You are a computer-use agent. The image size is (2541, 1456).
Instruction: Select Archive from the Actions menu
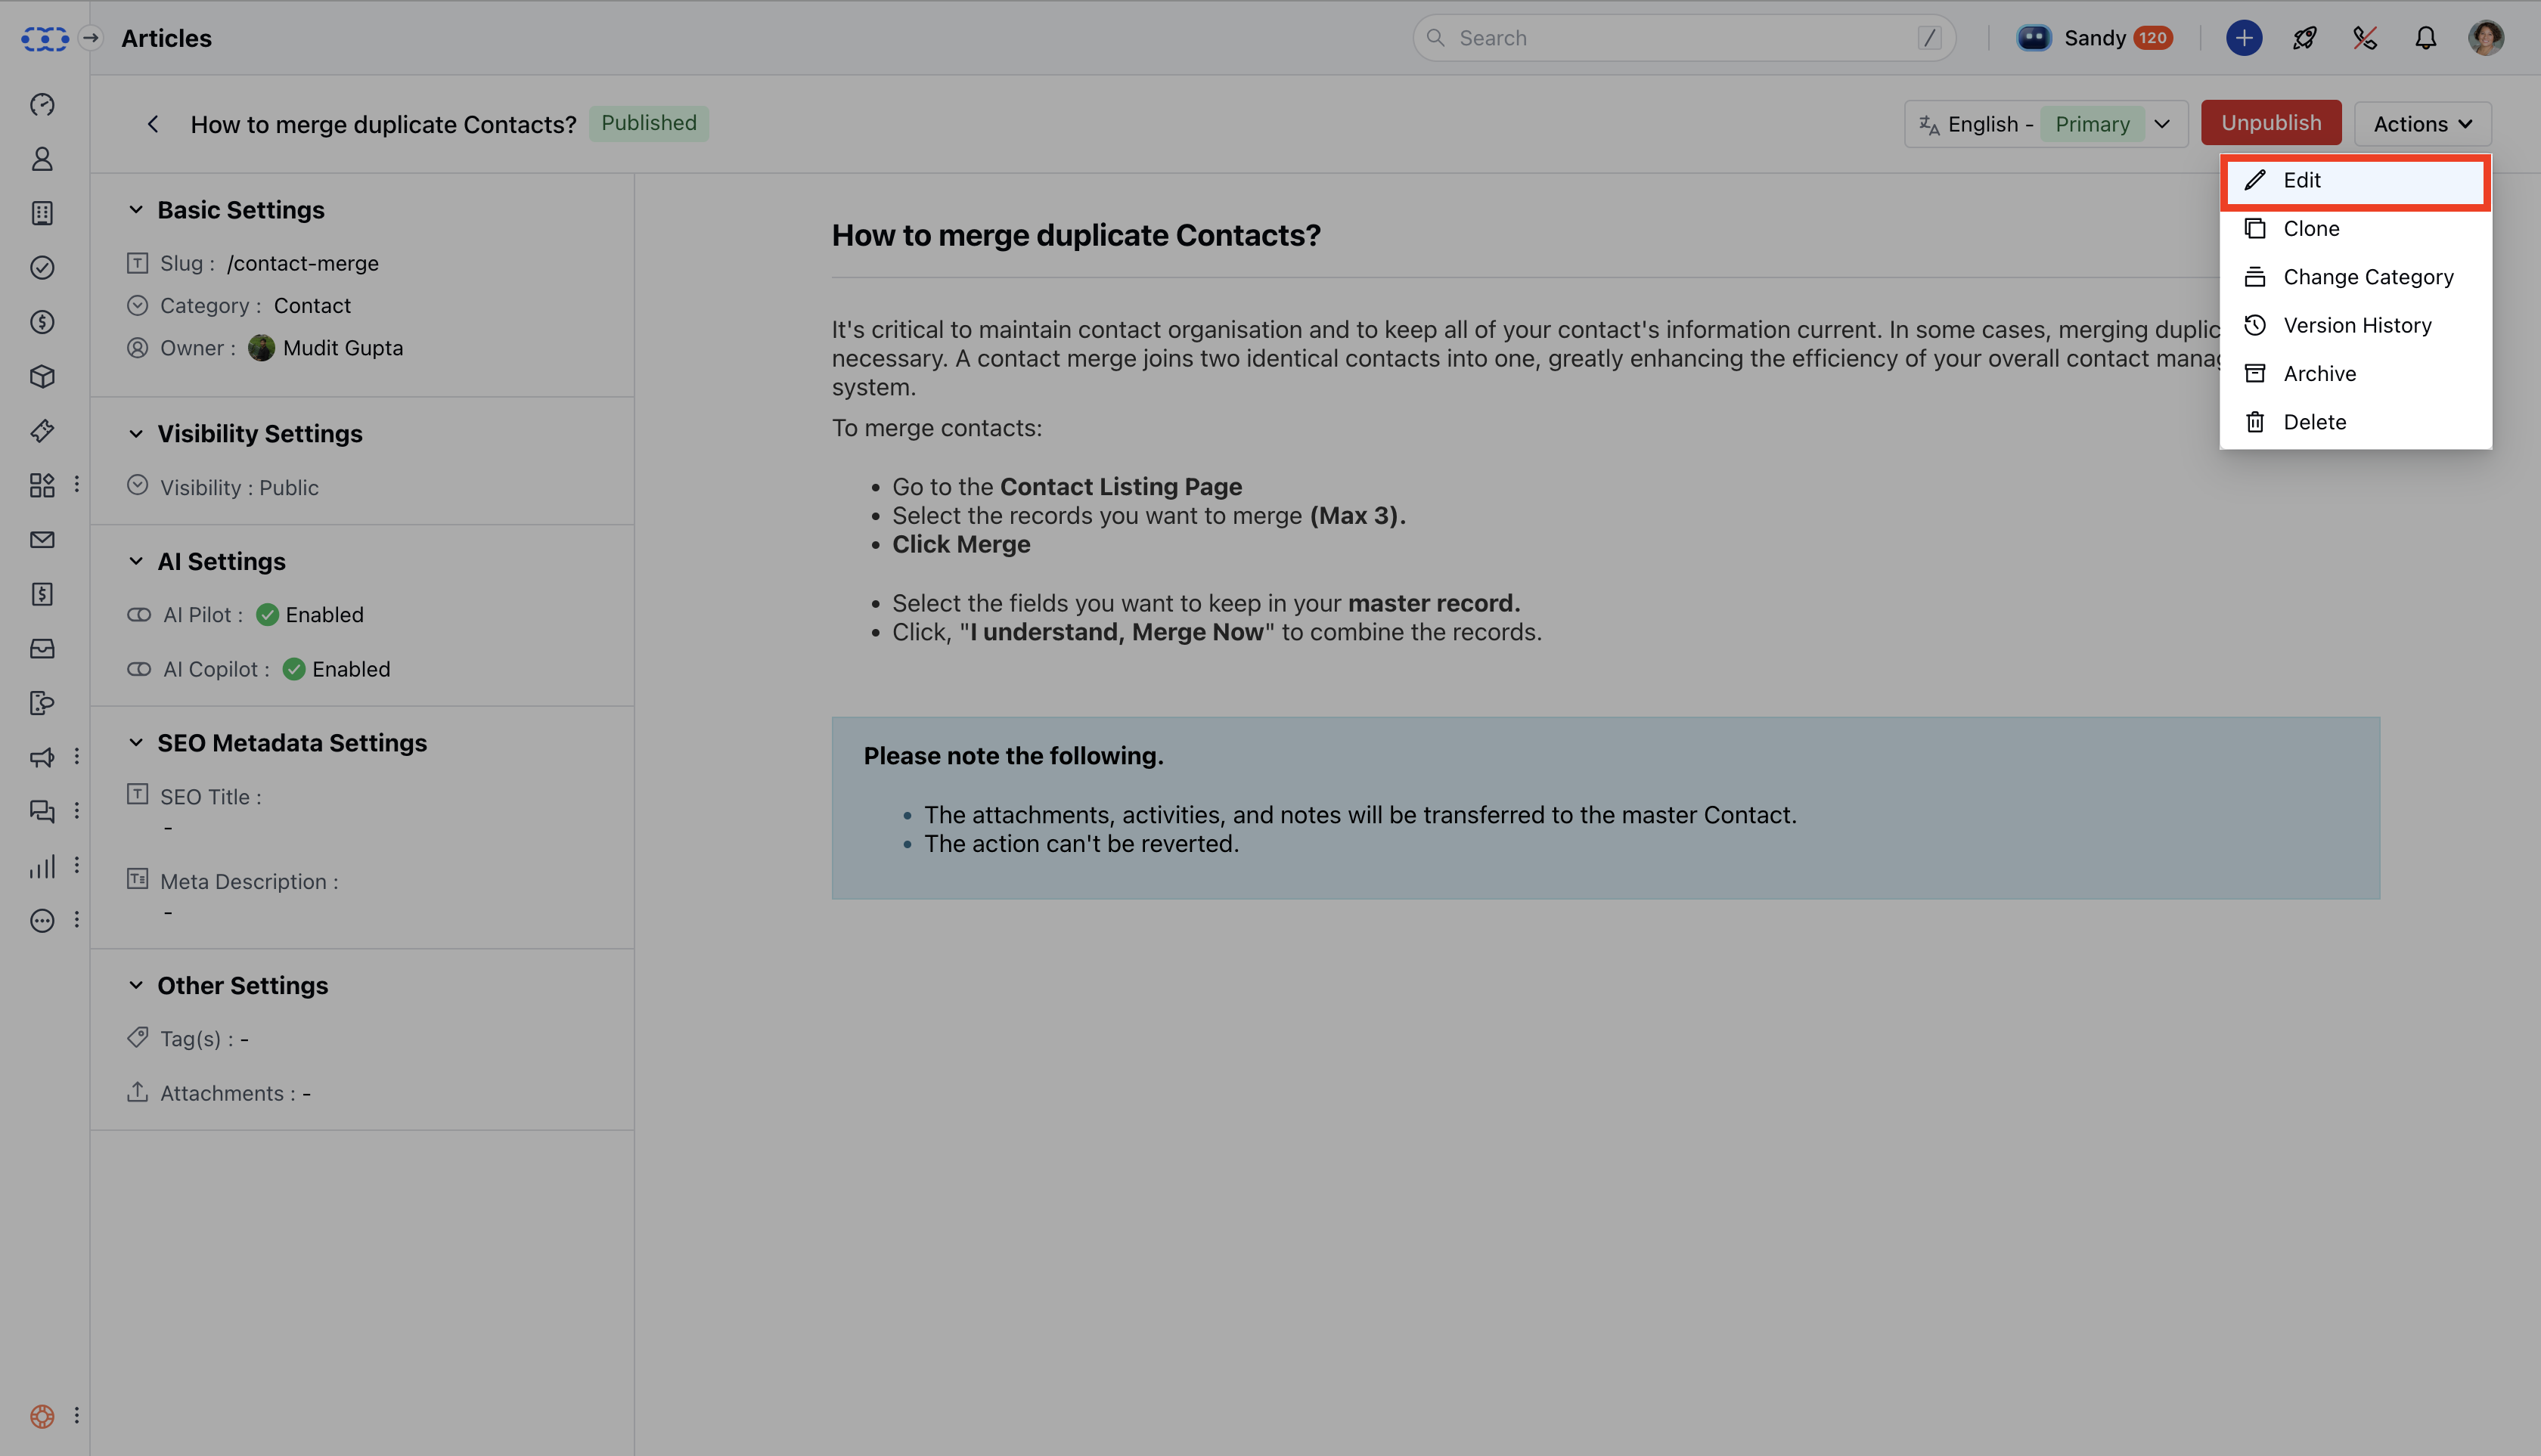click(2319, 373)
